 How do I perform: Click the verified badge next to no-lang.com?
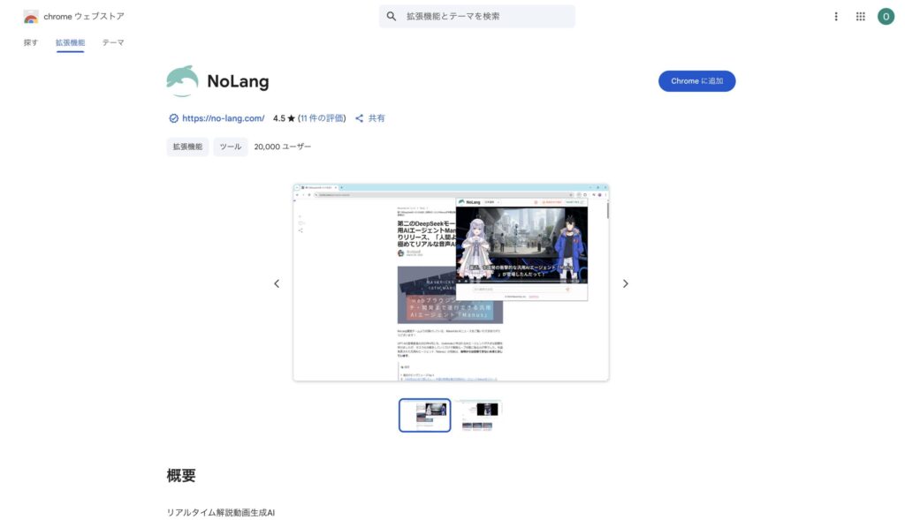pos(173,118)
